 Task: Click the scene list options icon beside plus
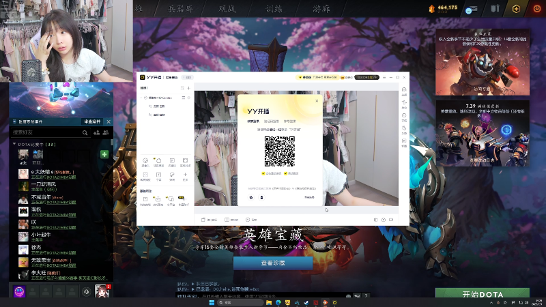pos(182,88)
